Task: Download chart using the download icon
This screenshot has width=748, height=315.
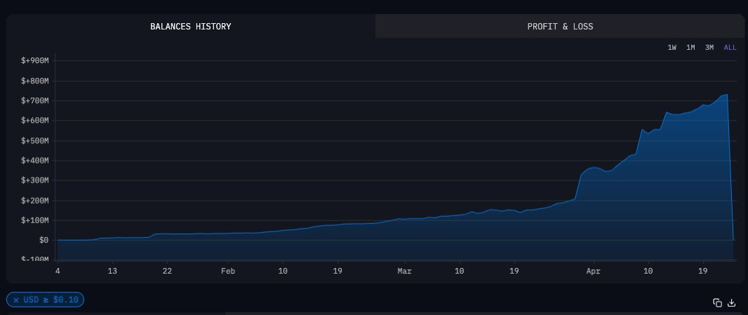Action: tap(731, 302)
